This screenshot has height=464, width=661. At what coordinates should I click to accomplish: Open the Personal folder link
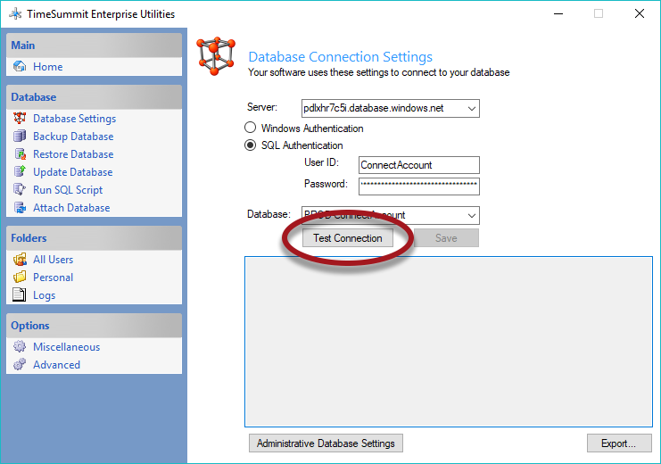point(54,278)
